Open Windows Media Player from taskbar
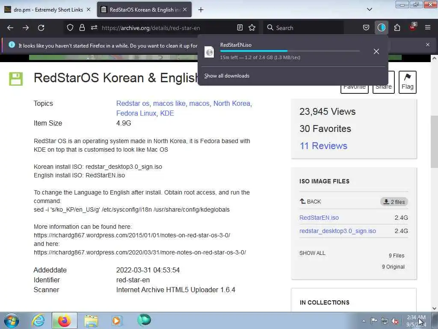This screenshot has height=329, width=438. (x=117, y=321)
